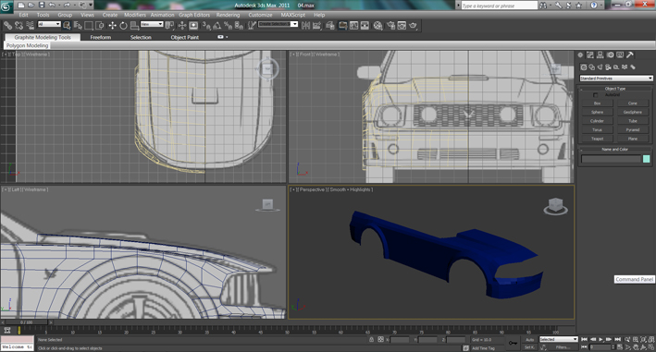Open Standard Primitives dropdown
The image size is (656, 352).
tap(616, 79)
